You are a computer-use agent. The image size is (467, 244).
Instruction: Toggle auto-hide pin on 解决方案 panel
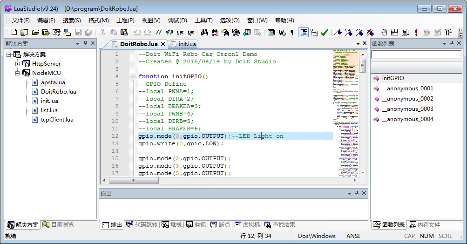click(86, 43)
